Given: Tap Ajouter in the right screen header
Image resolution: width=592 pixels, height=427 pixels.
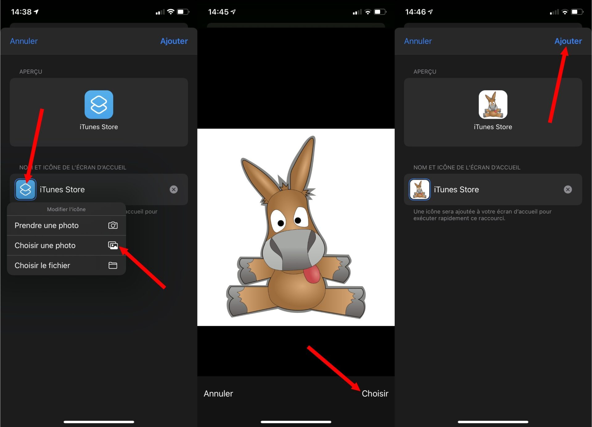Looking at the screenshot, I should coord(568,41).
